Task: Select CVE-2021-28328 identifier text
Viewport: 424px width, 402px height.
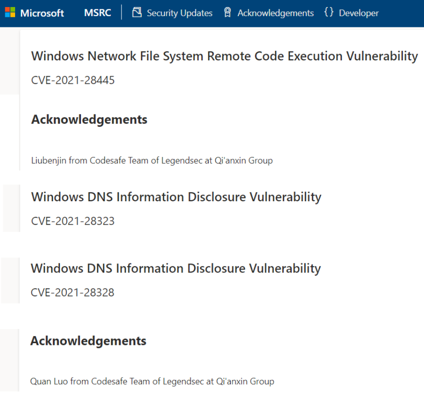Action: coord(73,293)
